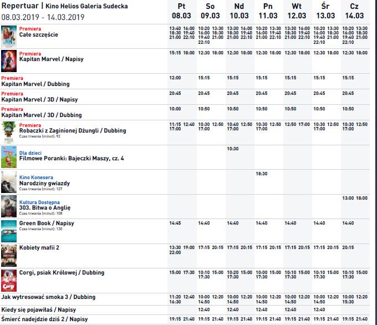Open Kapitan Marvel / Dubbing title
Screen dimensions: 377x325
click(35, 84)
